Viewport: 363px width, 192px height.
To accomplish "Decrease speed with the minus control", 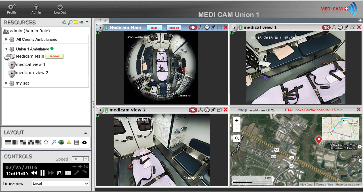I will tap(74, 167).
